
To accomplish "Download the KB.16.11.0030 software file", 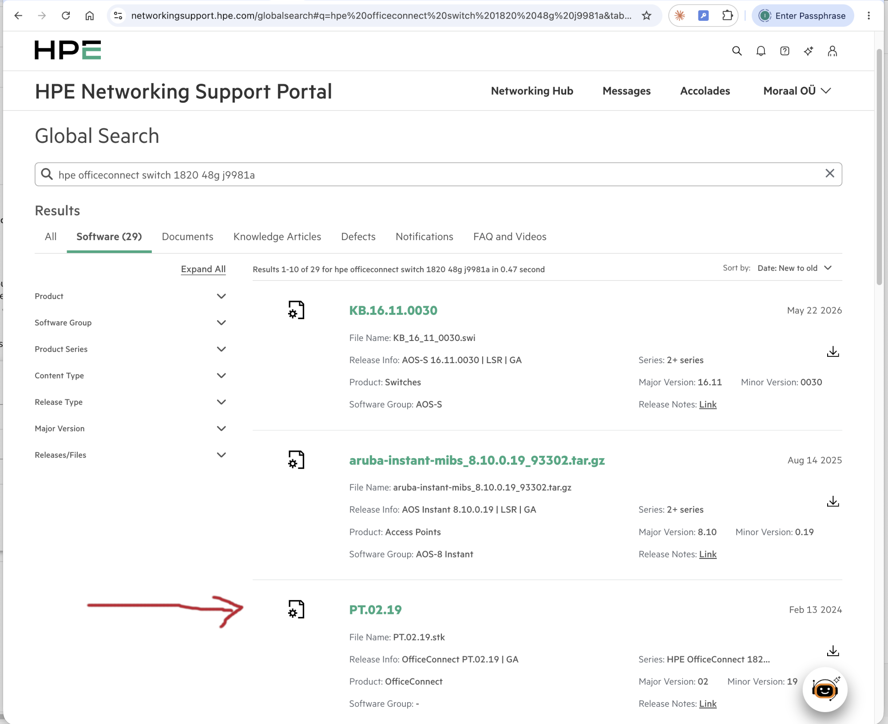I will 833,352.
